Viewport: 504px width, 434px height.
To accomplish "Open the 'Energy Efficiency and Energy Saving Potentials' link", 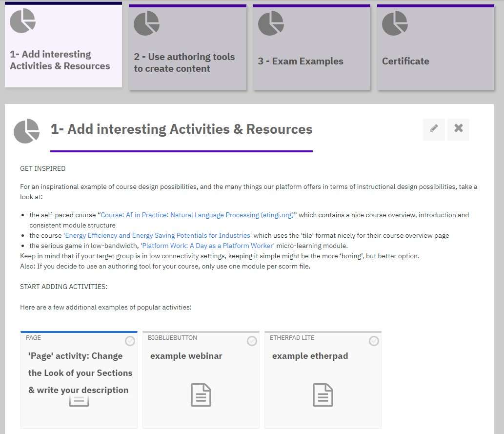I will click(x=158, y=235).
